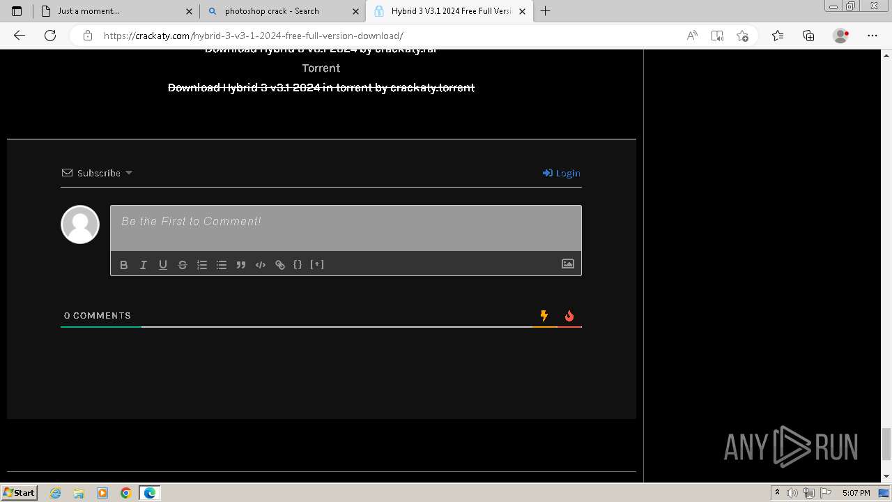
Task: Attach image to comment
Action: (568, 264)
